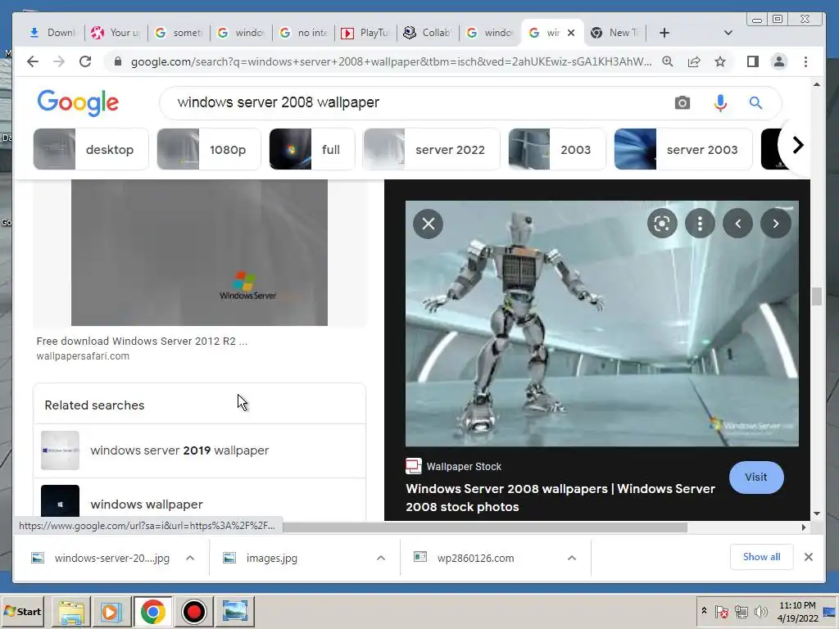Show the next image in preview

point(776,224)
